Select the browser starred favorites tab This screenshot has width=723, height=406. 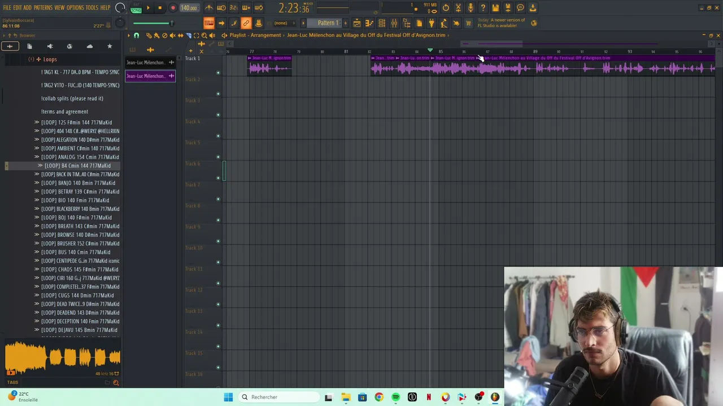(x=110, y=46)
